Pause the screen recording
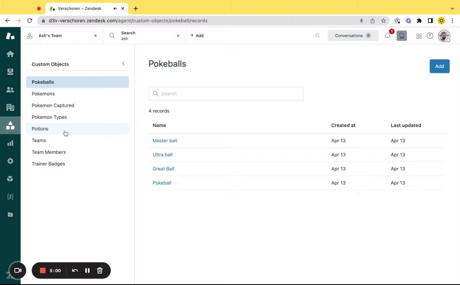Viewport: 460px width, 285px height. click(x=87, y=270)
